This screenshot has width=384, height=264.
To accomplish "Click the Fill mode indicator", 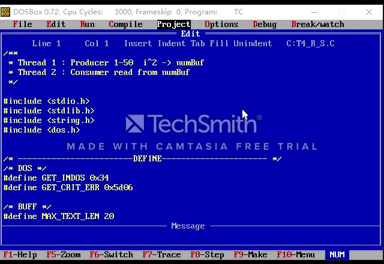I will click(x=219, y=44).
